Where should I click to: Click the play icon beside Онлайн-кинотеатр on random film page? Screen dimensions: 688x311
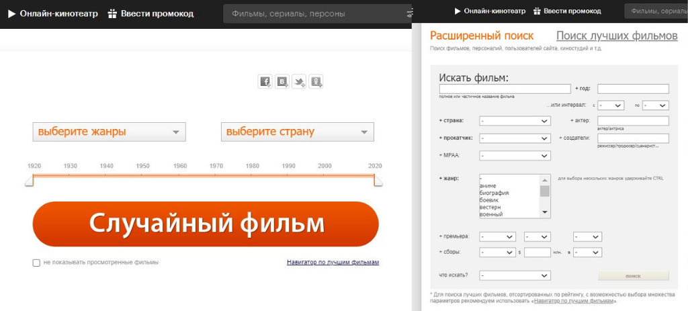pos(12,14)
